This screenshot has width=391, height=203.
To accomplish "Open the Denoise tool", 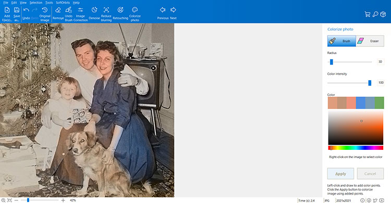I will pos(94,14).
